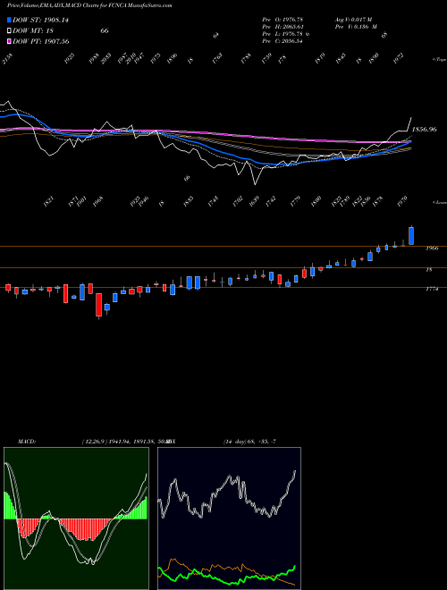The image size is (447, 590).
Task: Click the 1774 level label beside candlesticks
Action: click(x=432, y=289)
